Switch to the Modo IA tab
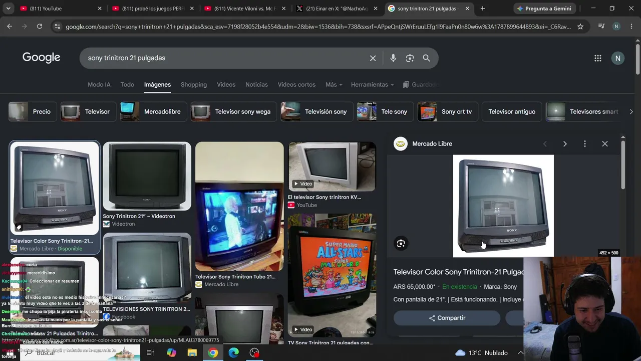The height and width of the screenshot is (361, 641). point(99,85)
